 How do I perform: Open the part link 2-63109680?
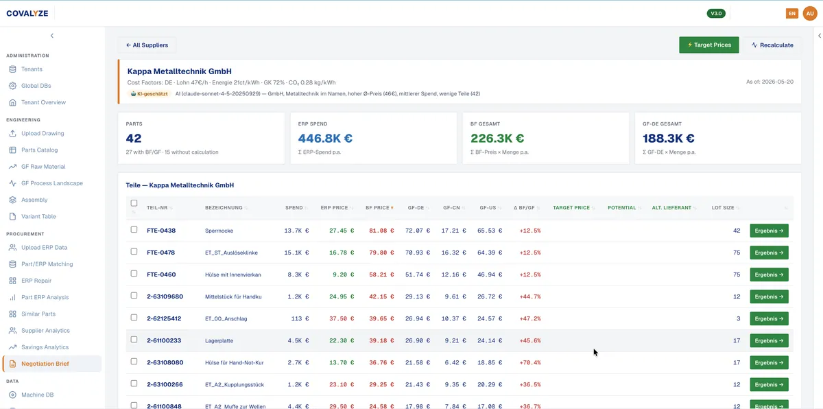pos(165,296)
